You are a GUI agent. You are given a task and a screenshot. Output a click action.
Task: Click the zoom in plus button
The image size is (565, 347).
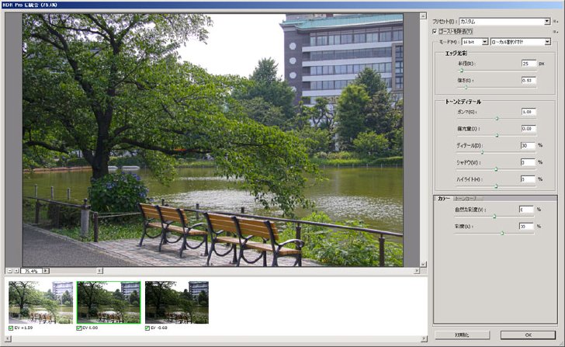click(16, 271)
